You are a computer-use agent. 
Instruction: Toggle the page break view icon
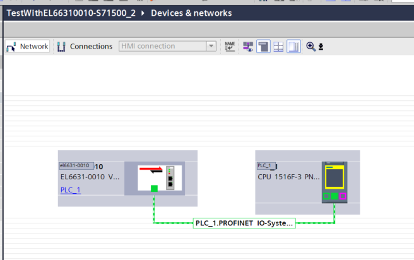263,46
